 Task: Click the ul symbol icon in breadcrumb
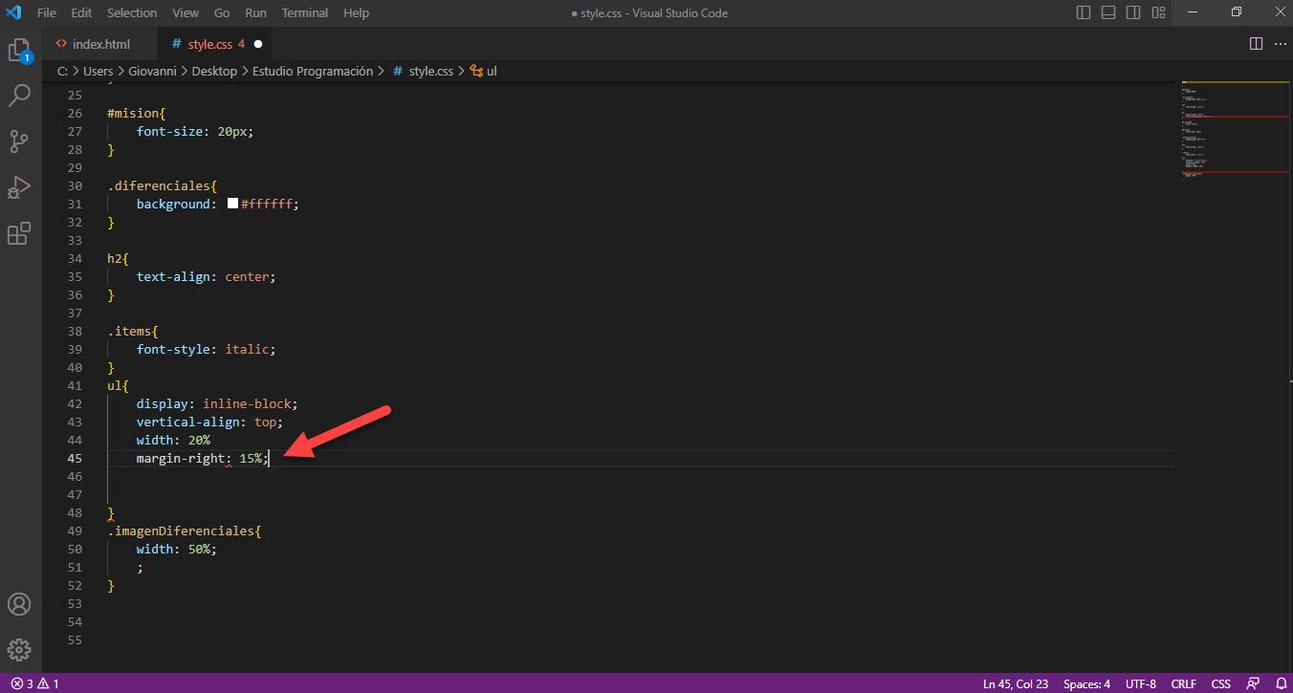click(x=476, y=71)
